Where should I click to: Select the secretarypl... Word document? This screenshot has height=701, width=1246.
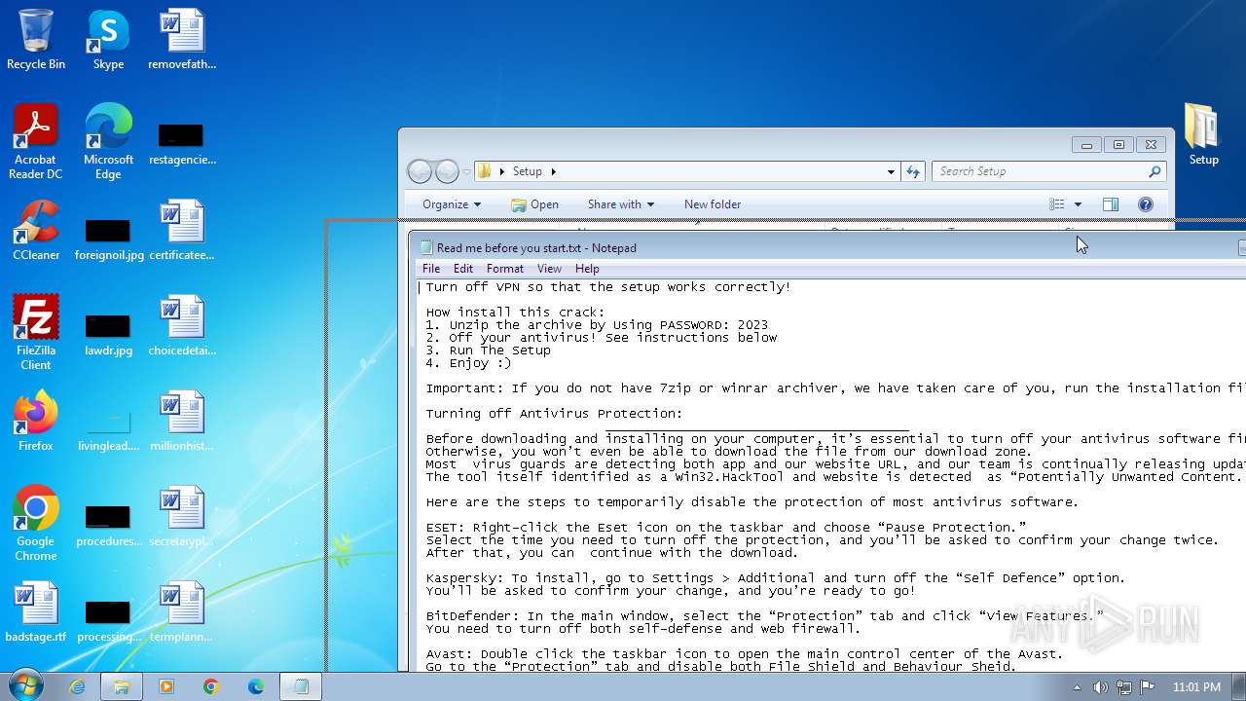(x=182, y=517)
